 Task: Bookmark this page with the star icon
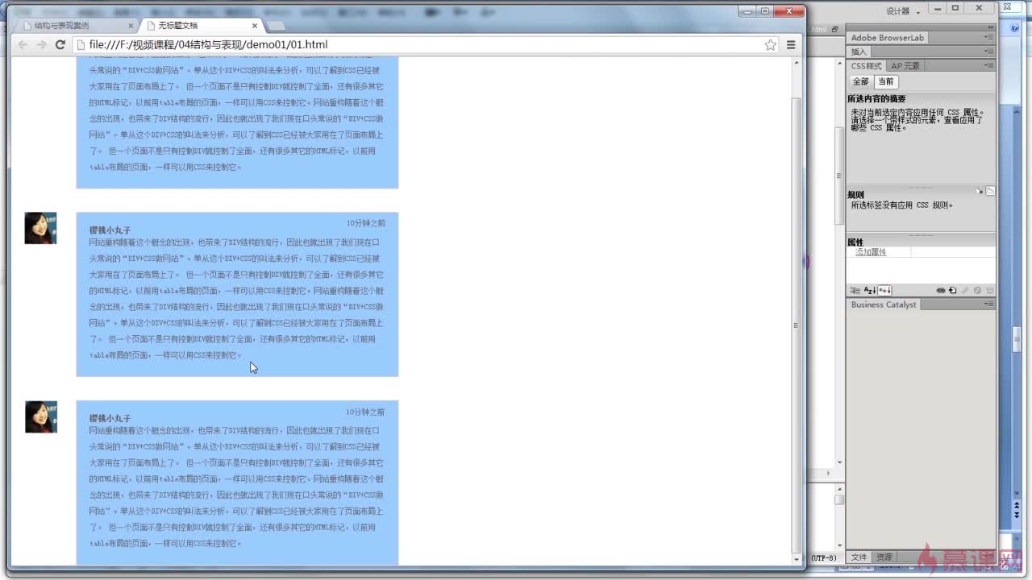click(771, 45)
